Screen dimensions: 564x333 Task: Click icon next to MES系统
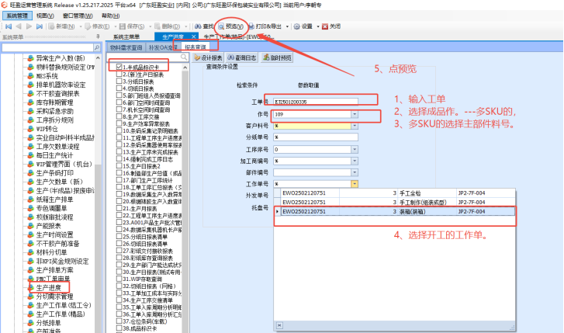point(31,76)
